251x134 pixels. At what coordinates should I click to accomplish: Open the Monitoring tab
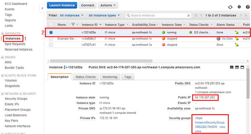click(110, 77)
